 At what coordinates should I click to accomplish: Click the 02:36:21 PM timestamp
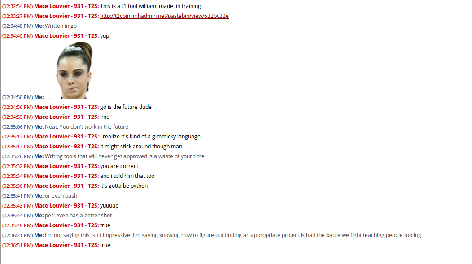pos(17,235)
